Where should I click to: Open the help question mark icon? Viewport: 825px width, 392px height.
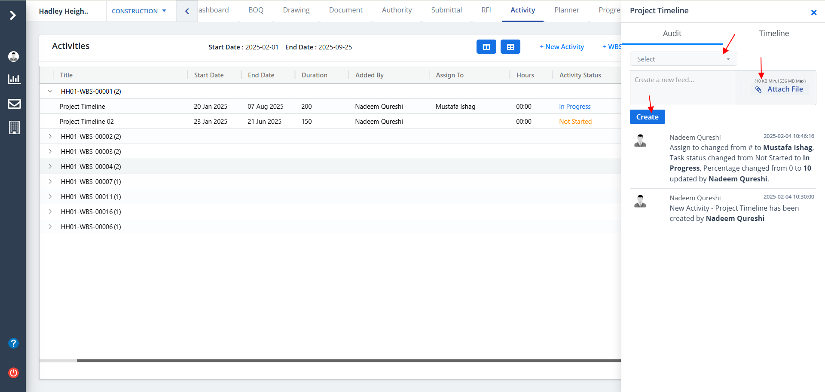coord(14,343)
